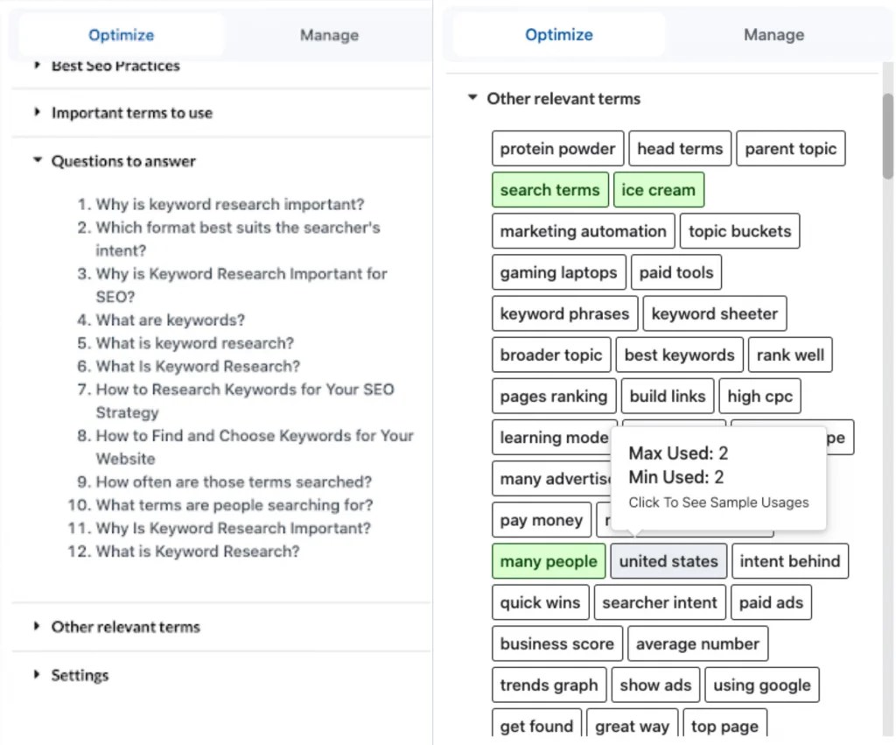Viewport: 896px width, 745px height.
Task: Expand the Important terms to use section
Action: pyautogui.click(x=131, y=113)
